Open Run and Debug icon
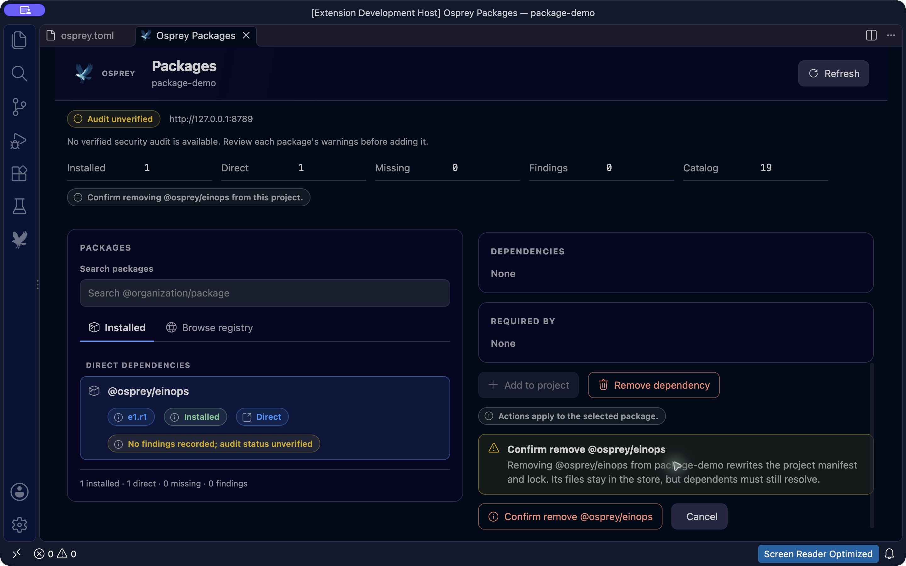 click(19, 141)
